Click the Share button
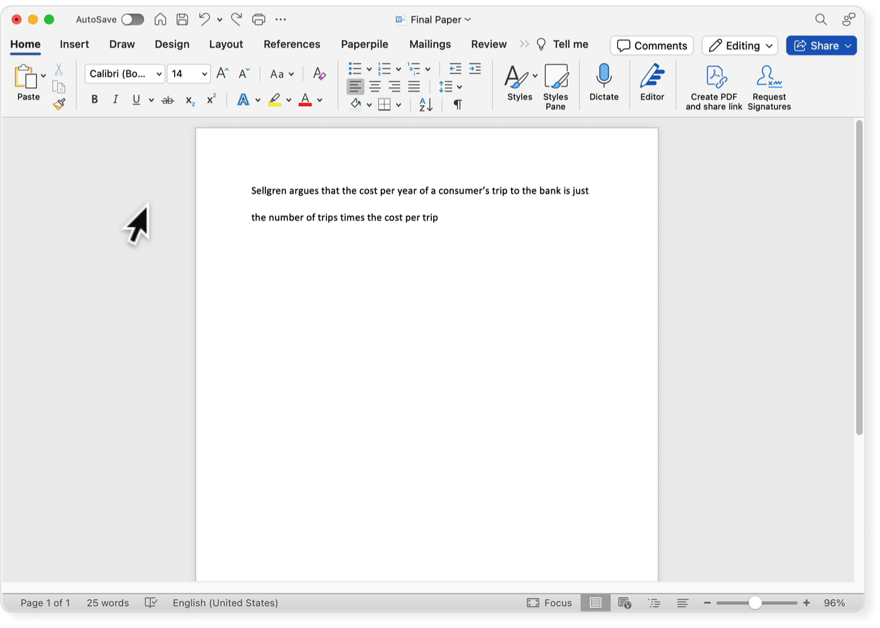880x628 pixels. [x=816, y=46]
